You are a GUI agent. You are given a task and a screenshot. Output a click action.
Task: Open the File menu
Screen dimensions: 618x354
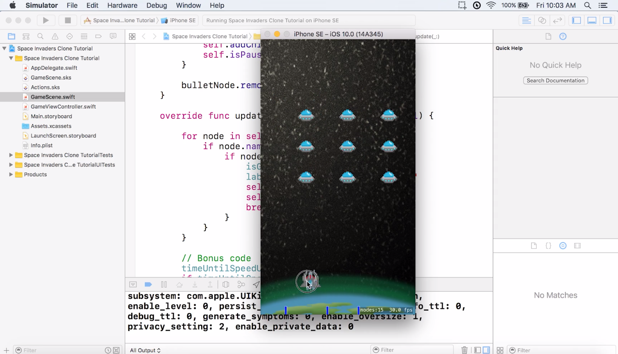pos(72,6)
